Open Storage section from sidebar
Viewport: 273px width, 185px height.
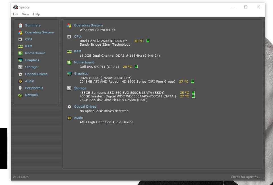[x=31, y=67]
